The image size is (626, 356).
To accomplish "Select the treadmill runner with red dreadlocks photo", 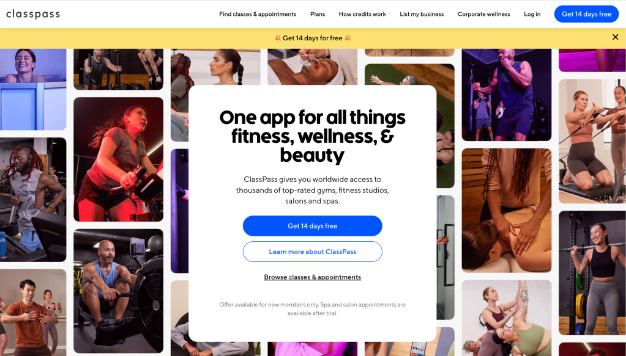I will coord(33,200).
